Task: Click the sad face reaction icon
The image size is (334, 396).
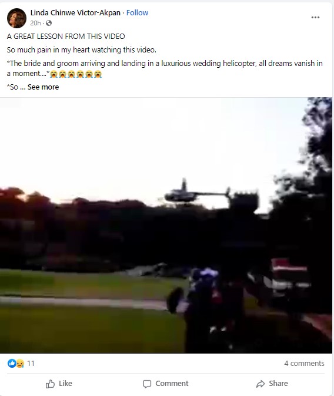Action: tap(20, 363)
